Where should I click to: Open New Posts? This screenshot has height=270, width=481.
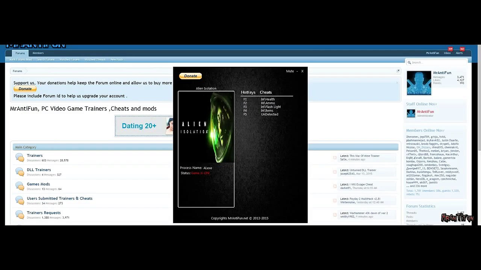(x=116, y=60)
